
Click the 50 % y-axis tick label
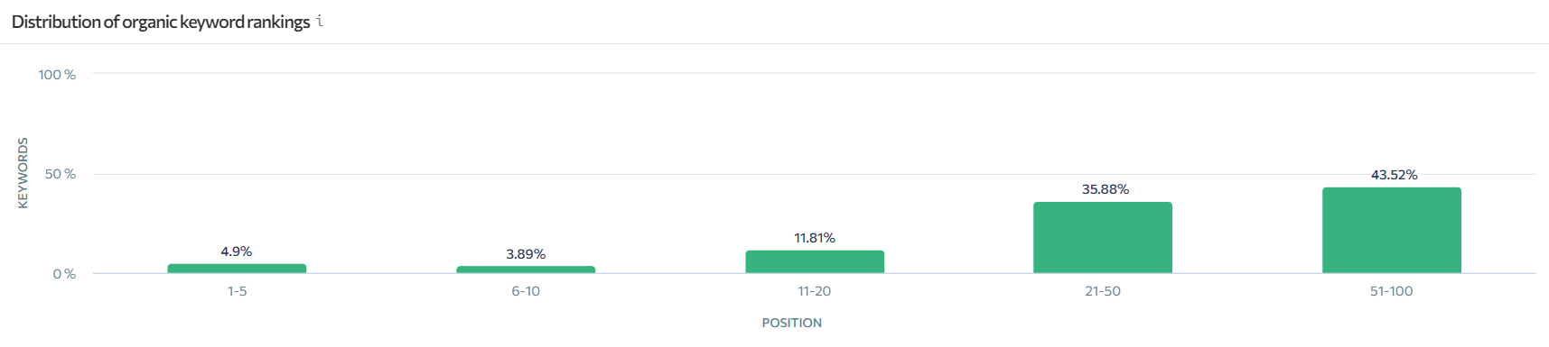click(x=61, y=174)
